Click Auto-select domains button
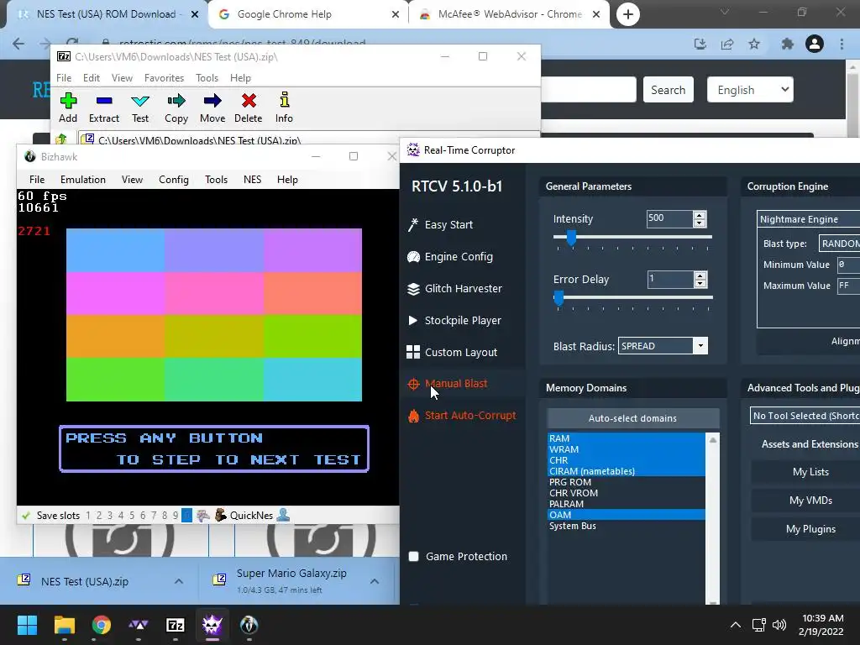This screenshot has width=860, height=645. click(633, 418)
